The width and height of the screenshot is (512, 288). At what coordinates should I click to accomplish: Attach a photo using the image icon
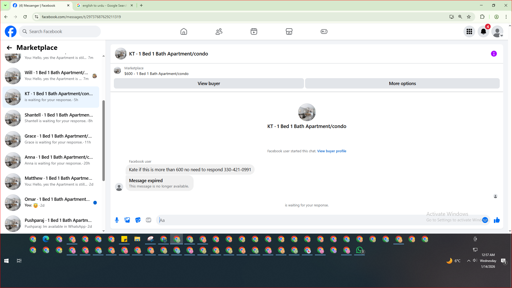click(127, 220)
